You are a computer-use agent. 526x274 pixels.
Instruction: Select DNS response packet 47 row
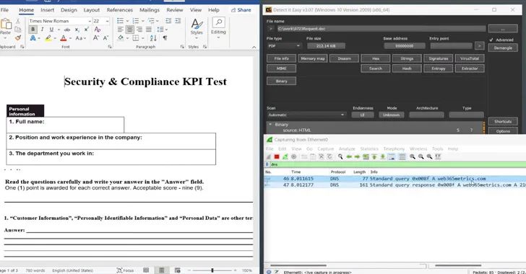[x=394, y=185]
